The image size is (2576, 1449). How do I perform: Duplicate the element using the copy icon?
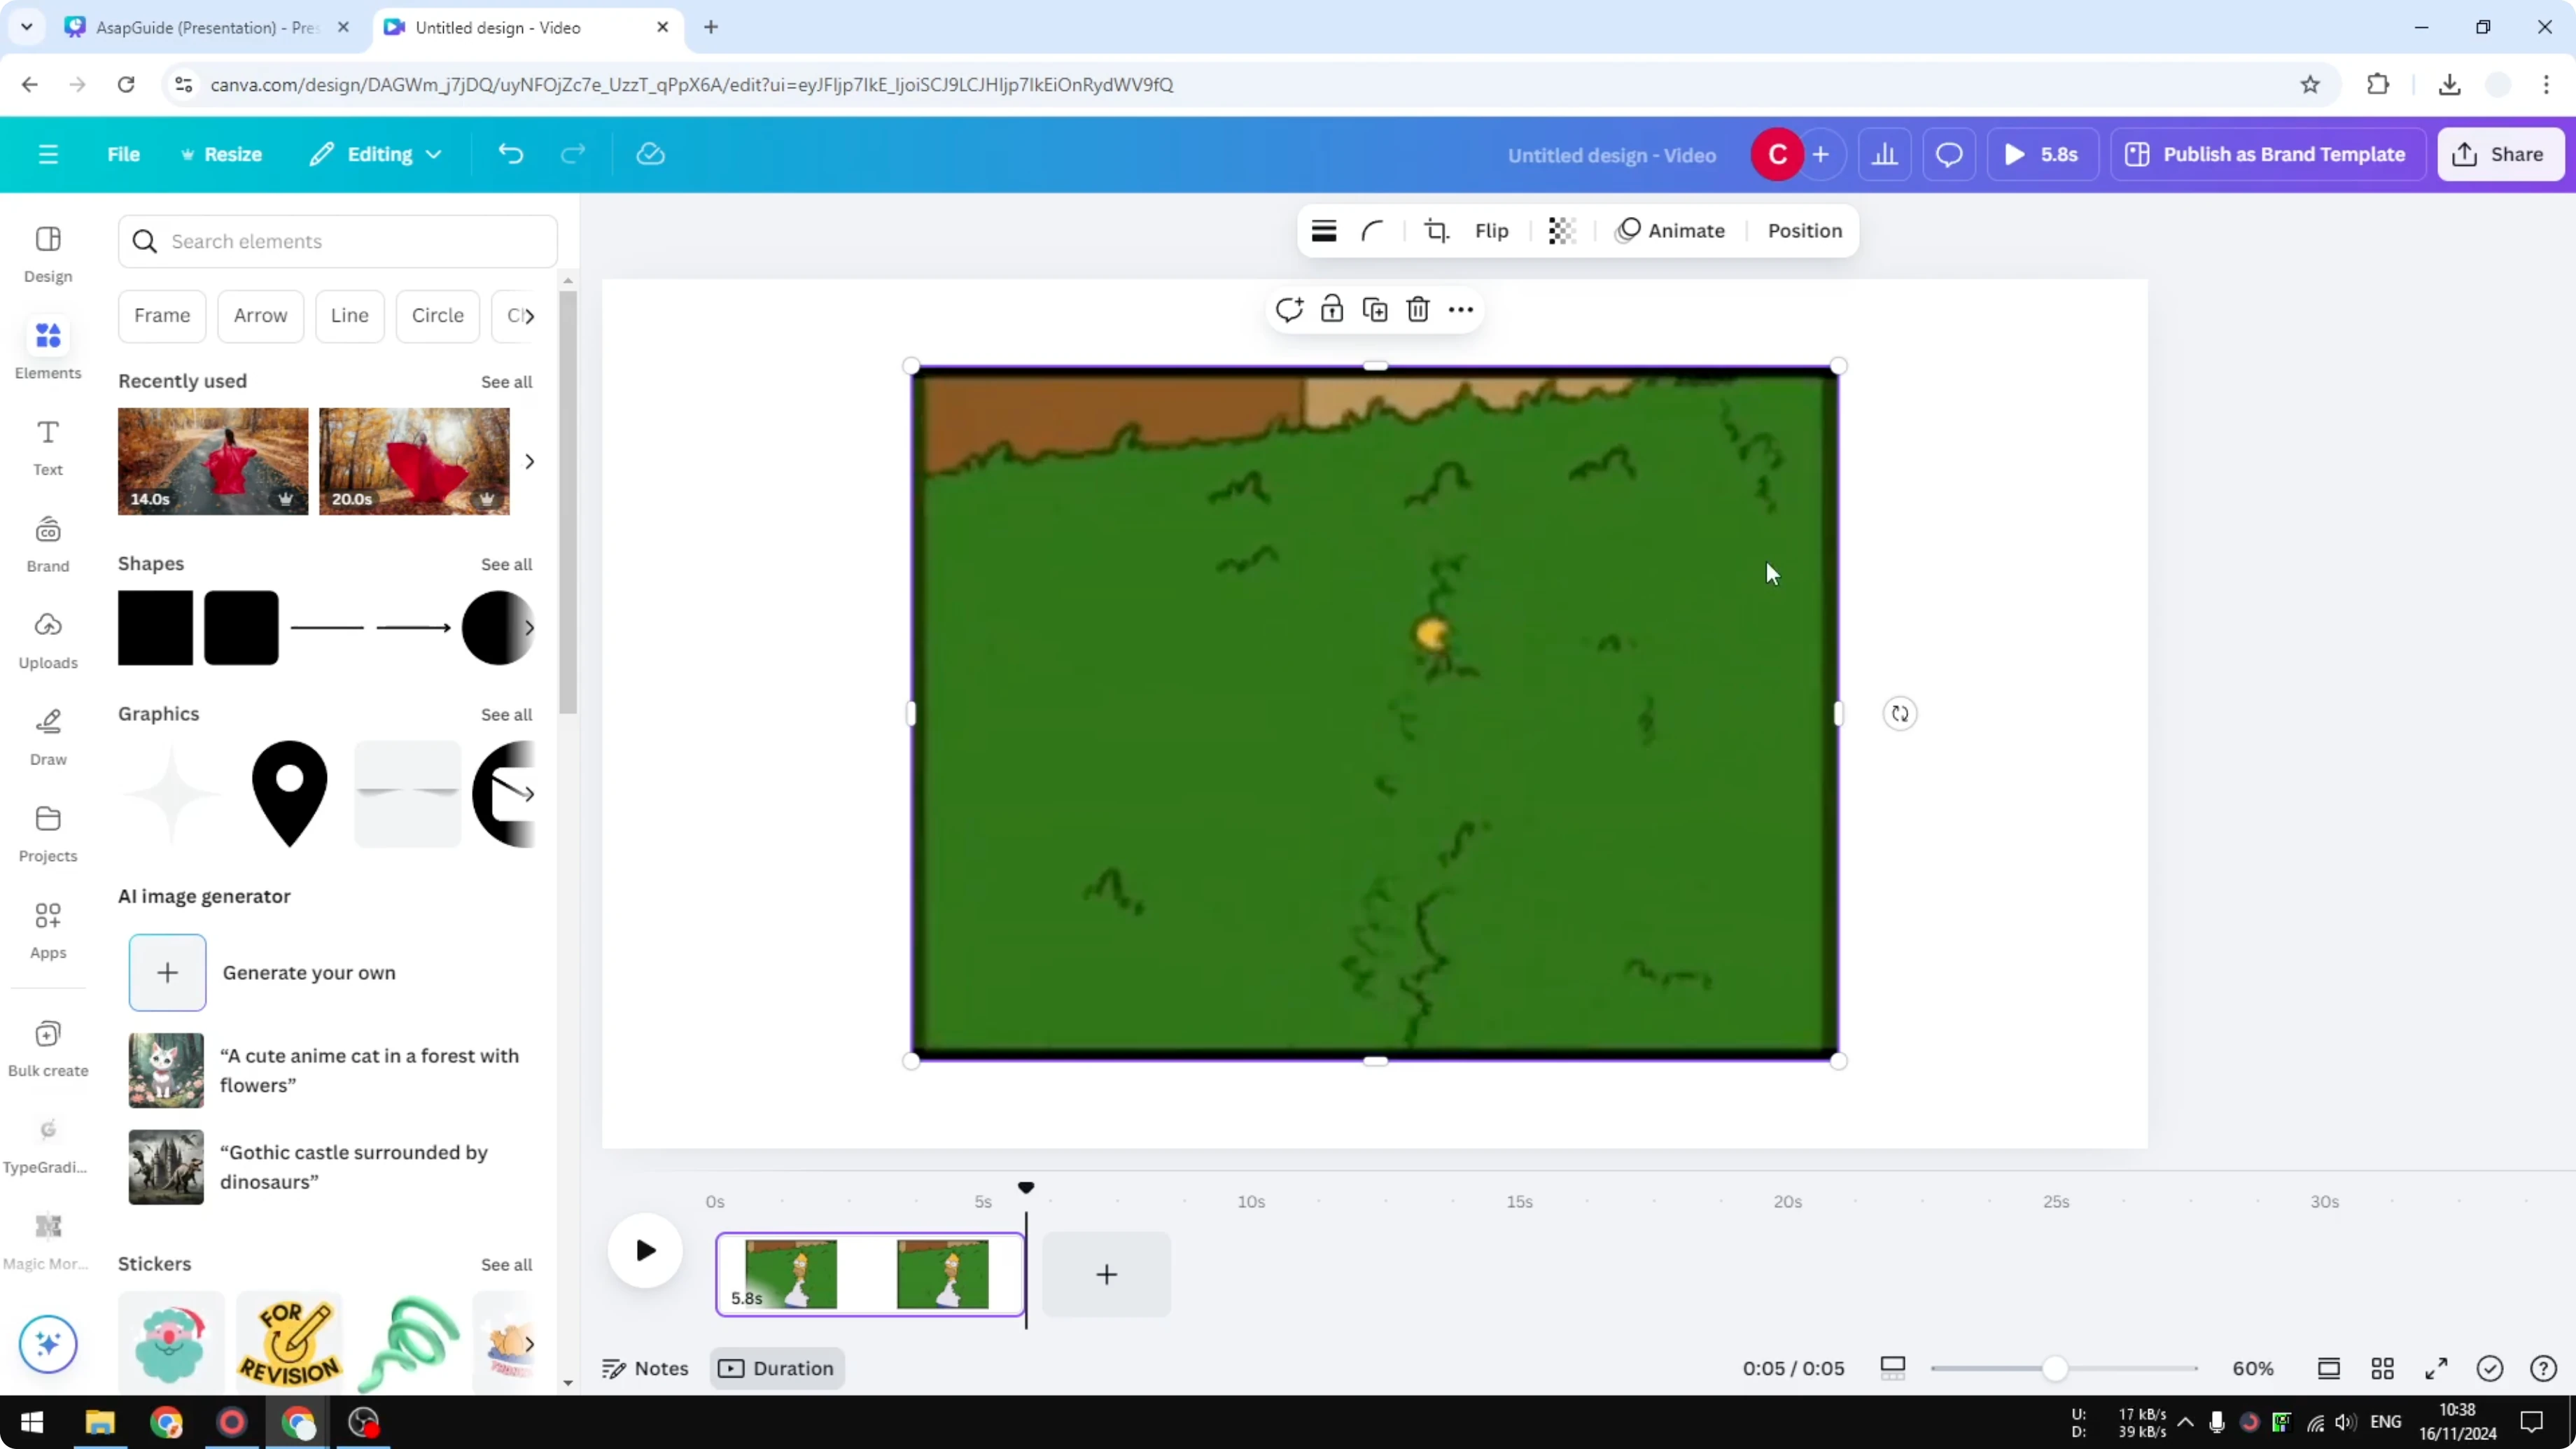pyautogui.click(x=1375, y=310)
